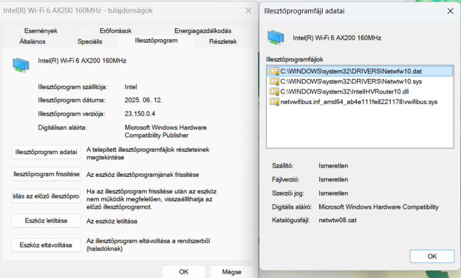Click the Eszköz eltávolítása button

46,245
